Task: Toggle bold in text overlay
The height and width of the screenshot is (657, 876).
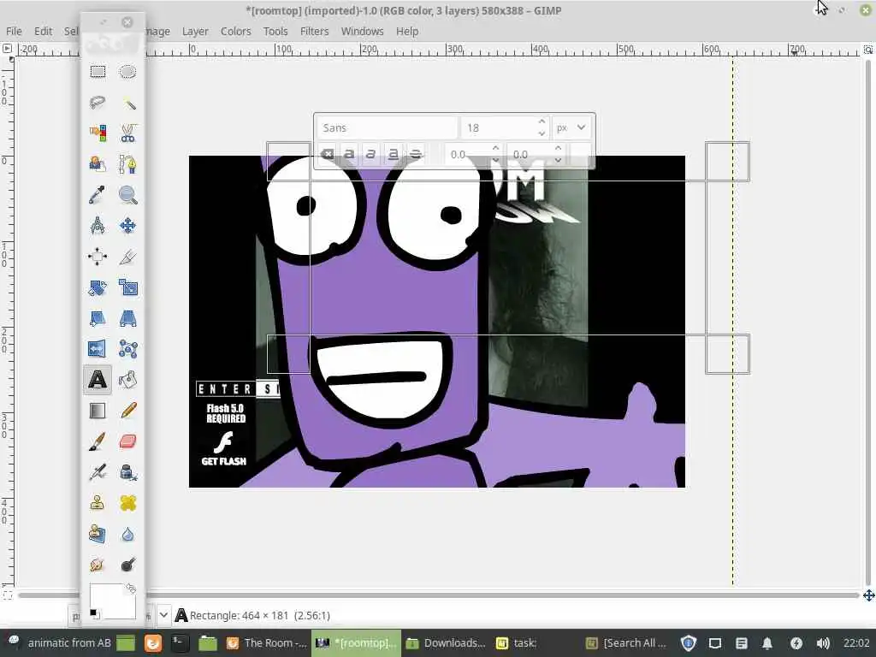Action: point(349,154)
